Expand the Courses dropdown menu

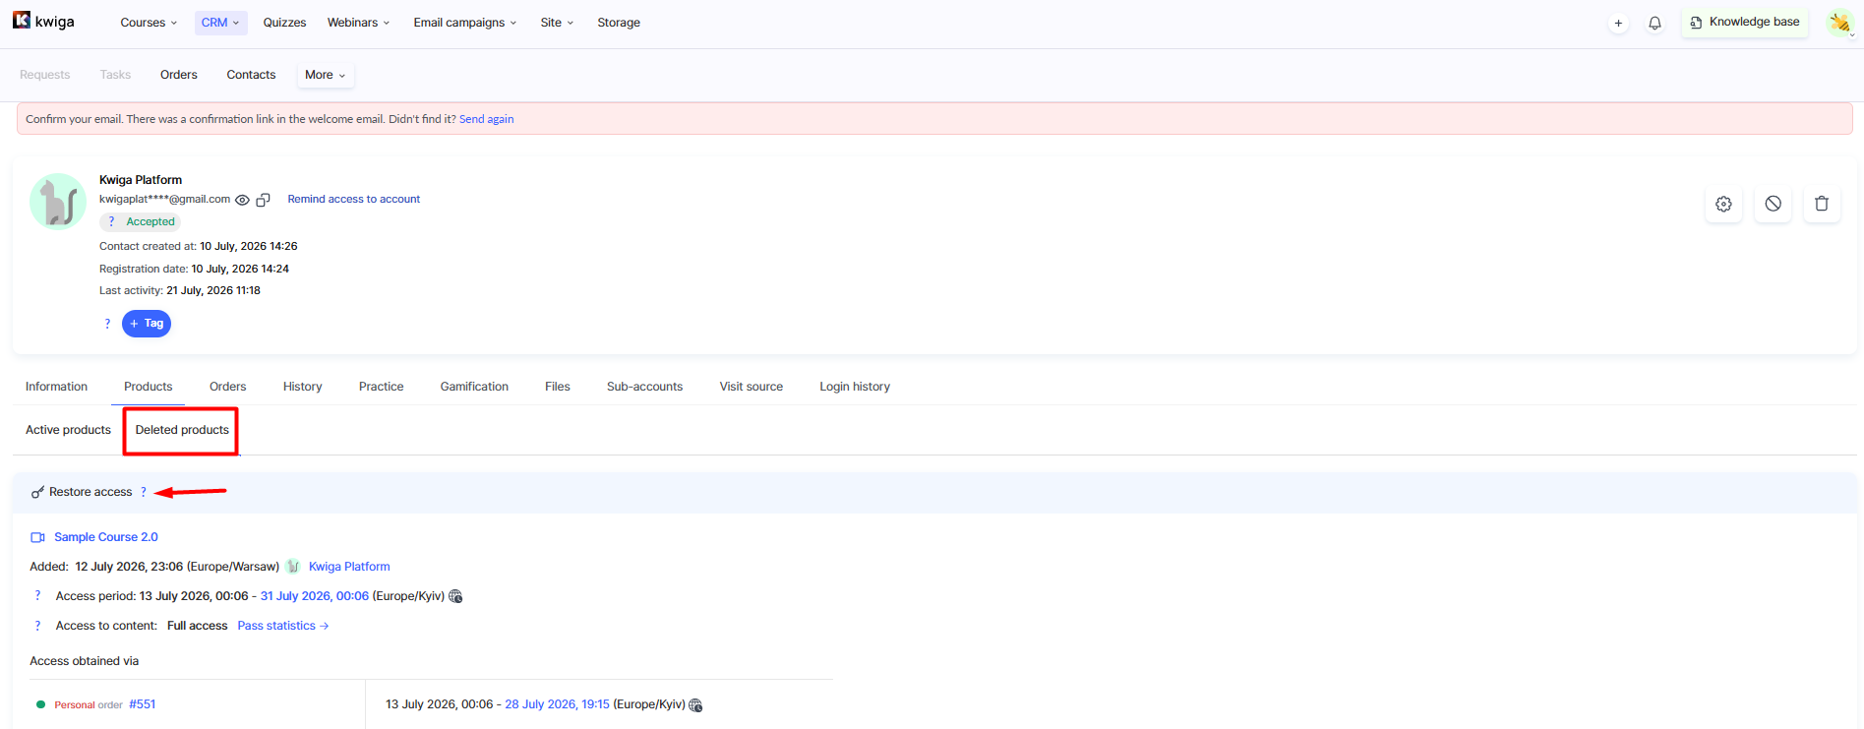(149, 23)
